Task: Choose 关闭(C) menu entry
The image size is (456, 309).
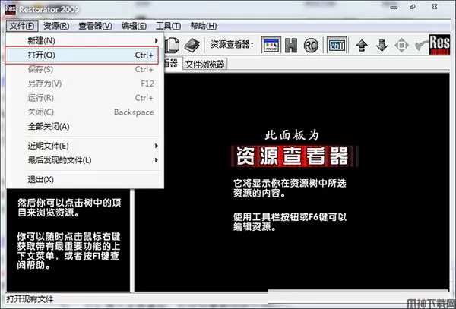Action: (84, 112)
